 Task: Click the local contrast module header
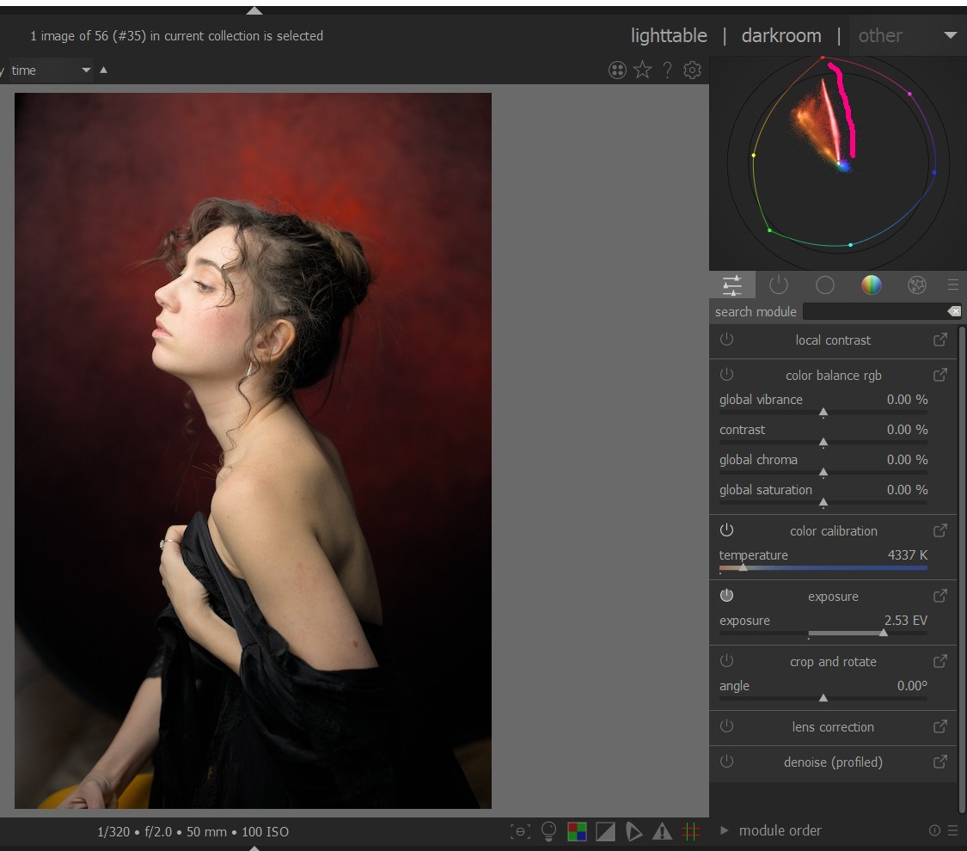click(x=833, y=340)
